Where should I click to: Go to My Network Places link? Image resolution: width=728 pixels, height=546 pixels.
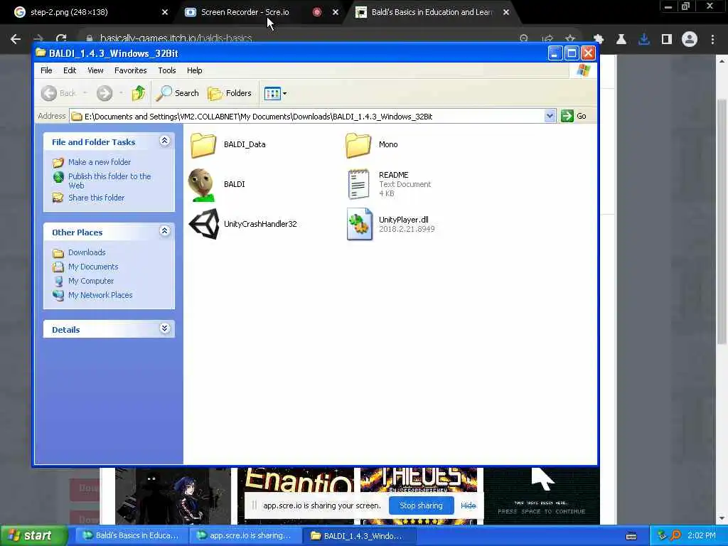100,295
